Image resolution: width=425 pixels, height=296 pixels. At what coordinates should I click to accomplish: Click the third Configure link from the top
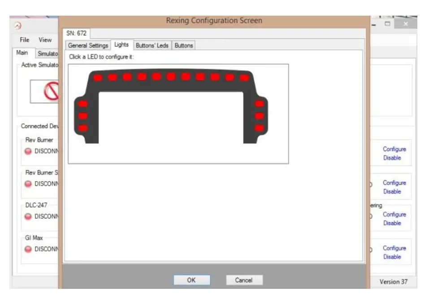[395, 215]
